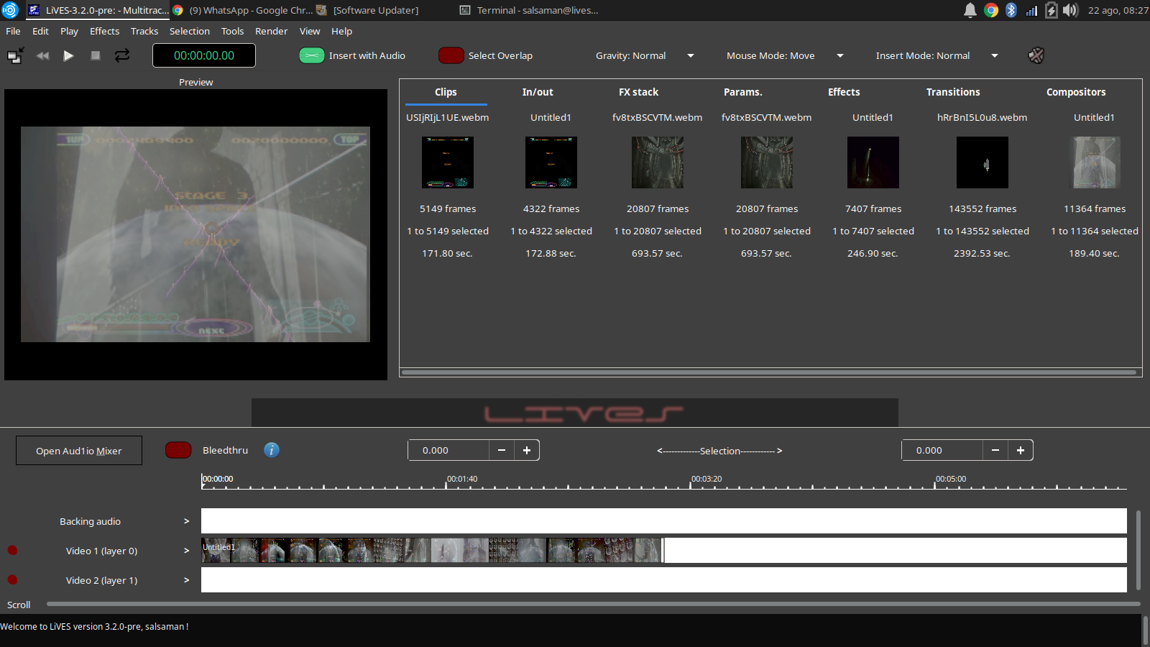The width and height of the screenshot is (1150, 647).
Task: Decrease selection end with minus button
Action: coord(995,450)
